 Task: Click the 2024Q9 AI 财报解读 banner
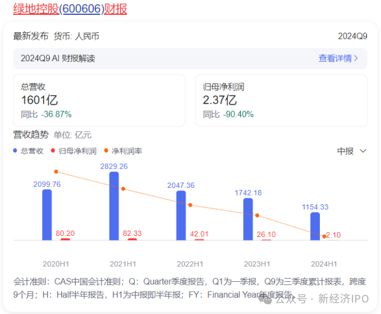190,58
